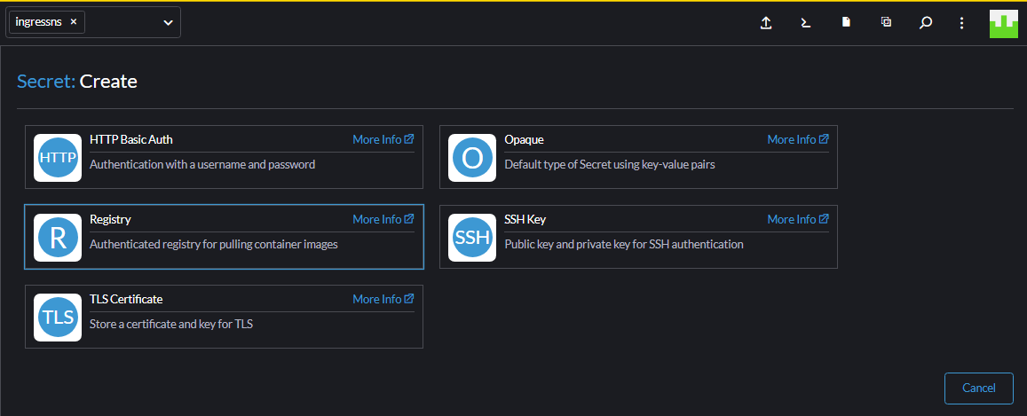
Task: Copy KubeConfig to clipboard icon
Action: pos(886,22)
